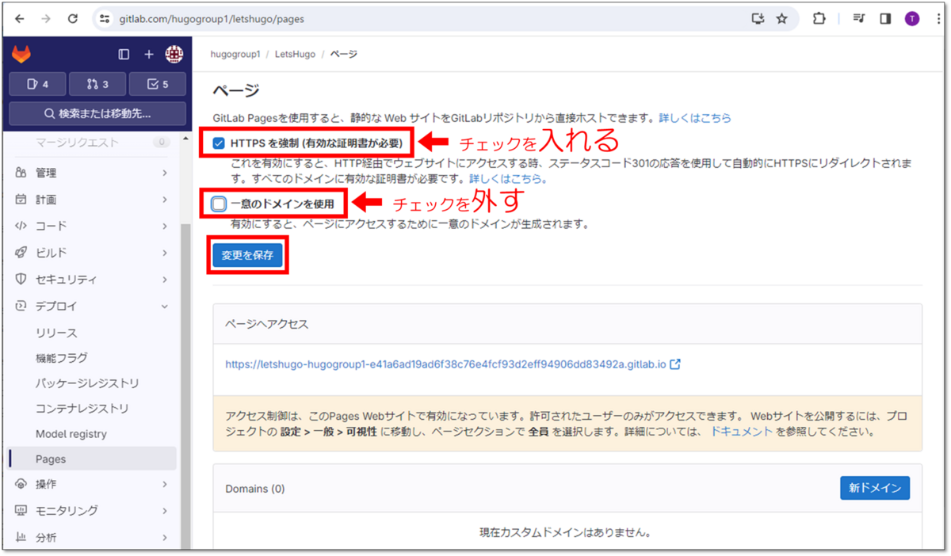The height and width of the screenshot is (556, 951).
Task: Open コンテナレジストリ in sidebar
Action: pyautogui.click(x=93, y=409)
